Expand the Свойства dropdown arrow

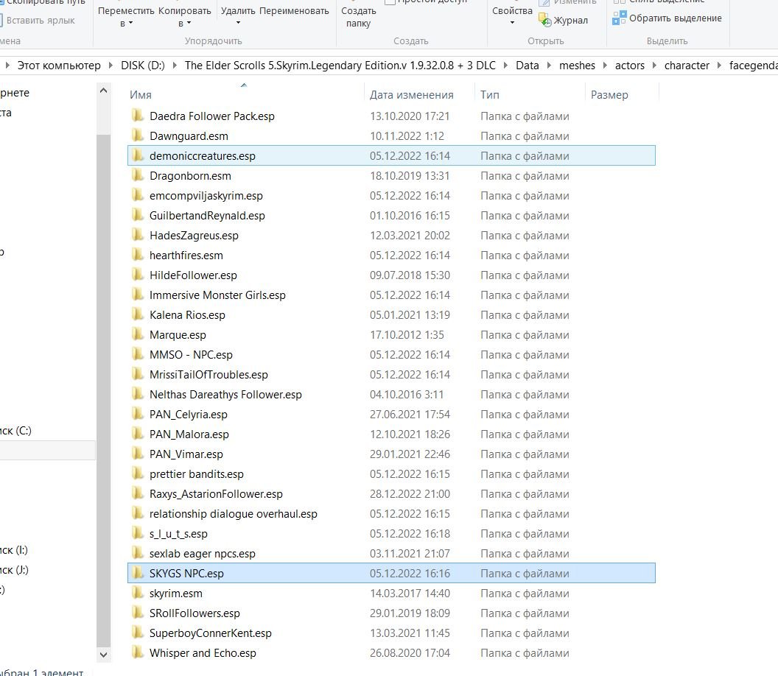tap(512, 22)
